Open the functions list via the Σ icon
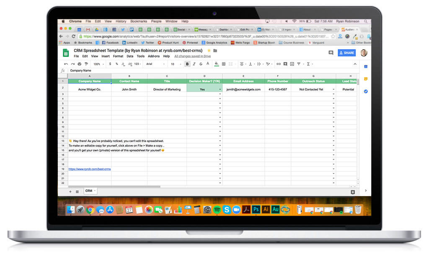 (x=308, y=64)
